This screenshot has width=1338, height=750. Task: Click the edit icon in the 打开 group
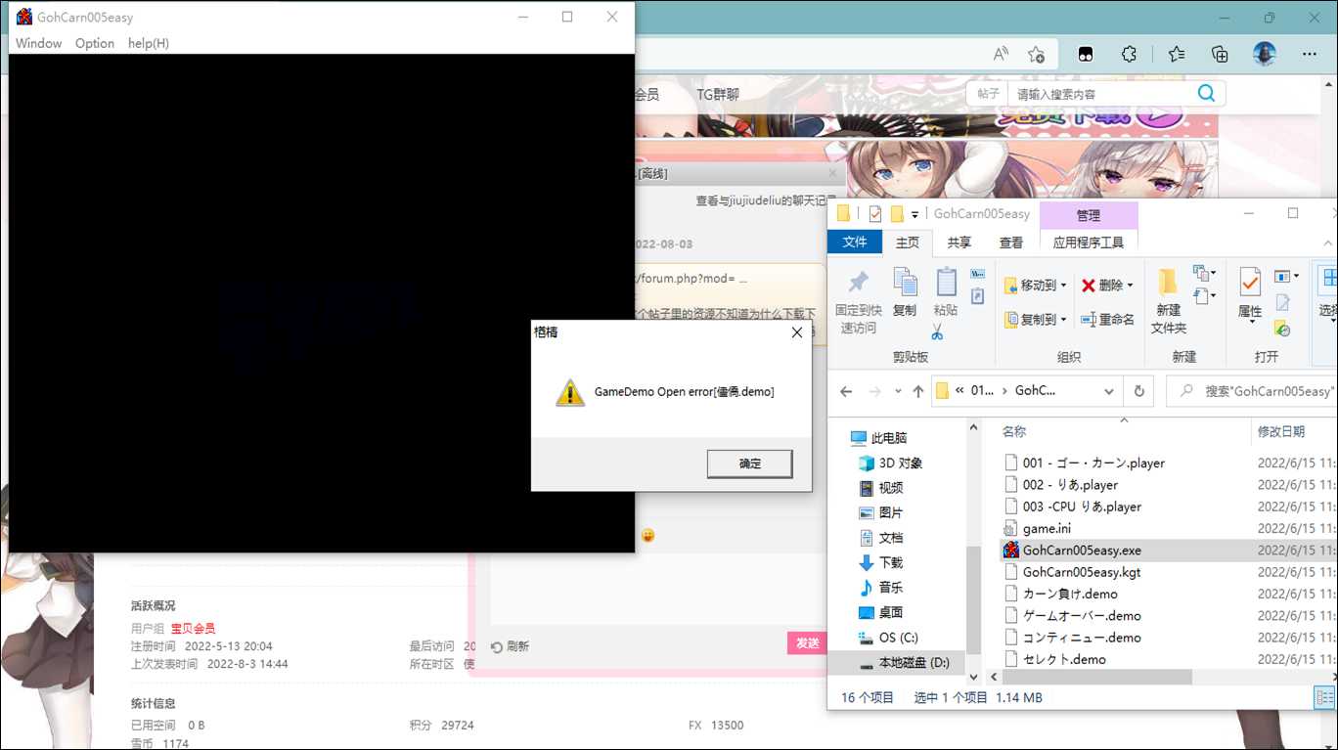pos(1282,303)
